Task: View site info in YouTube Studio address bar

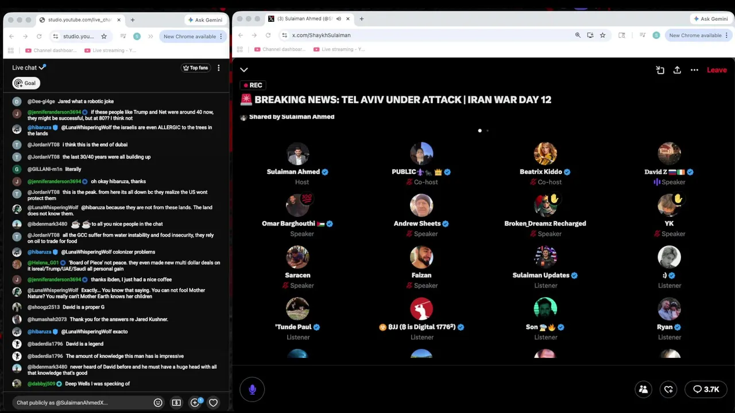Action: coord(55,37)
